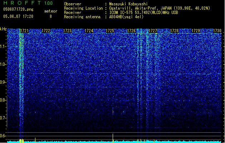Click the 'Observer' field label
225x143 pixels.
(x=73, y=4)
